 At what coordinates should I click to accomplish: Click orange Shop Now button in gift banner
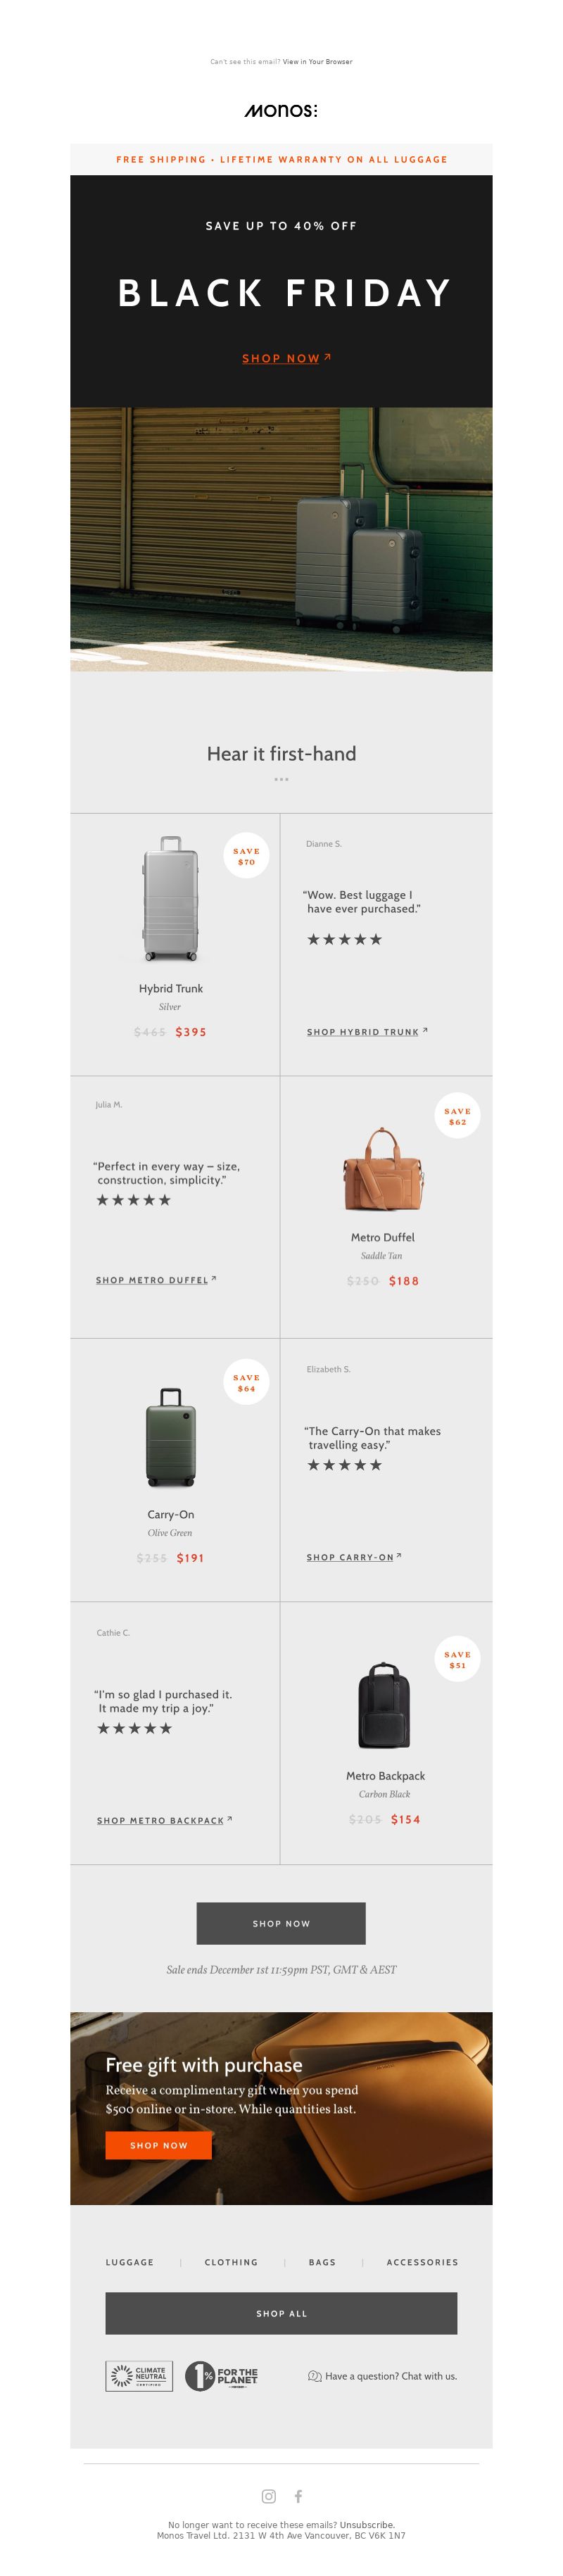coord(158,2145)
